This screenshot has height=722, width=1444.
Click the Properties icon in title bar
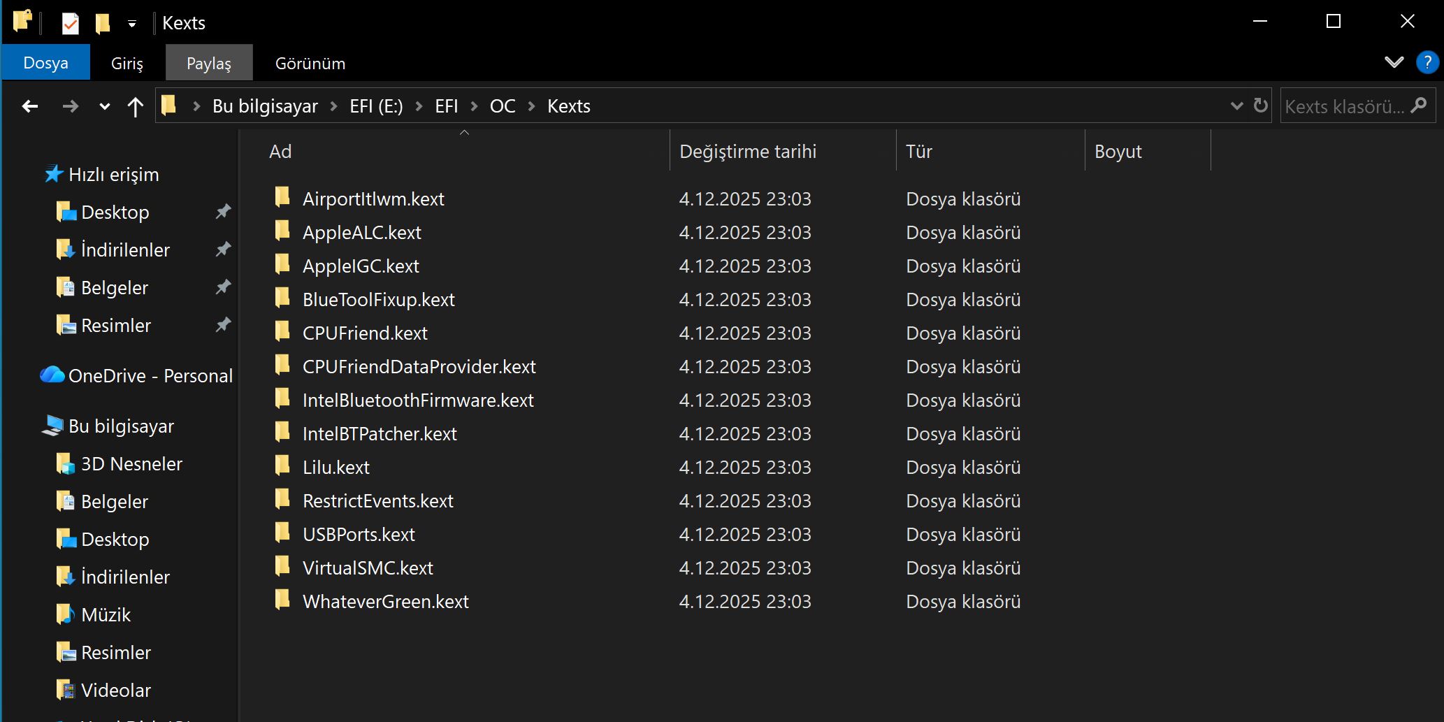pyautogui.click(x=70, y=23)
